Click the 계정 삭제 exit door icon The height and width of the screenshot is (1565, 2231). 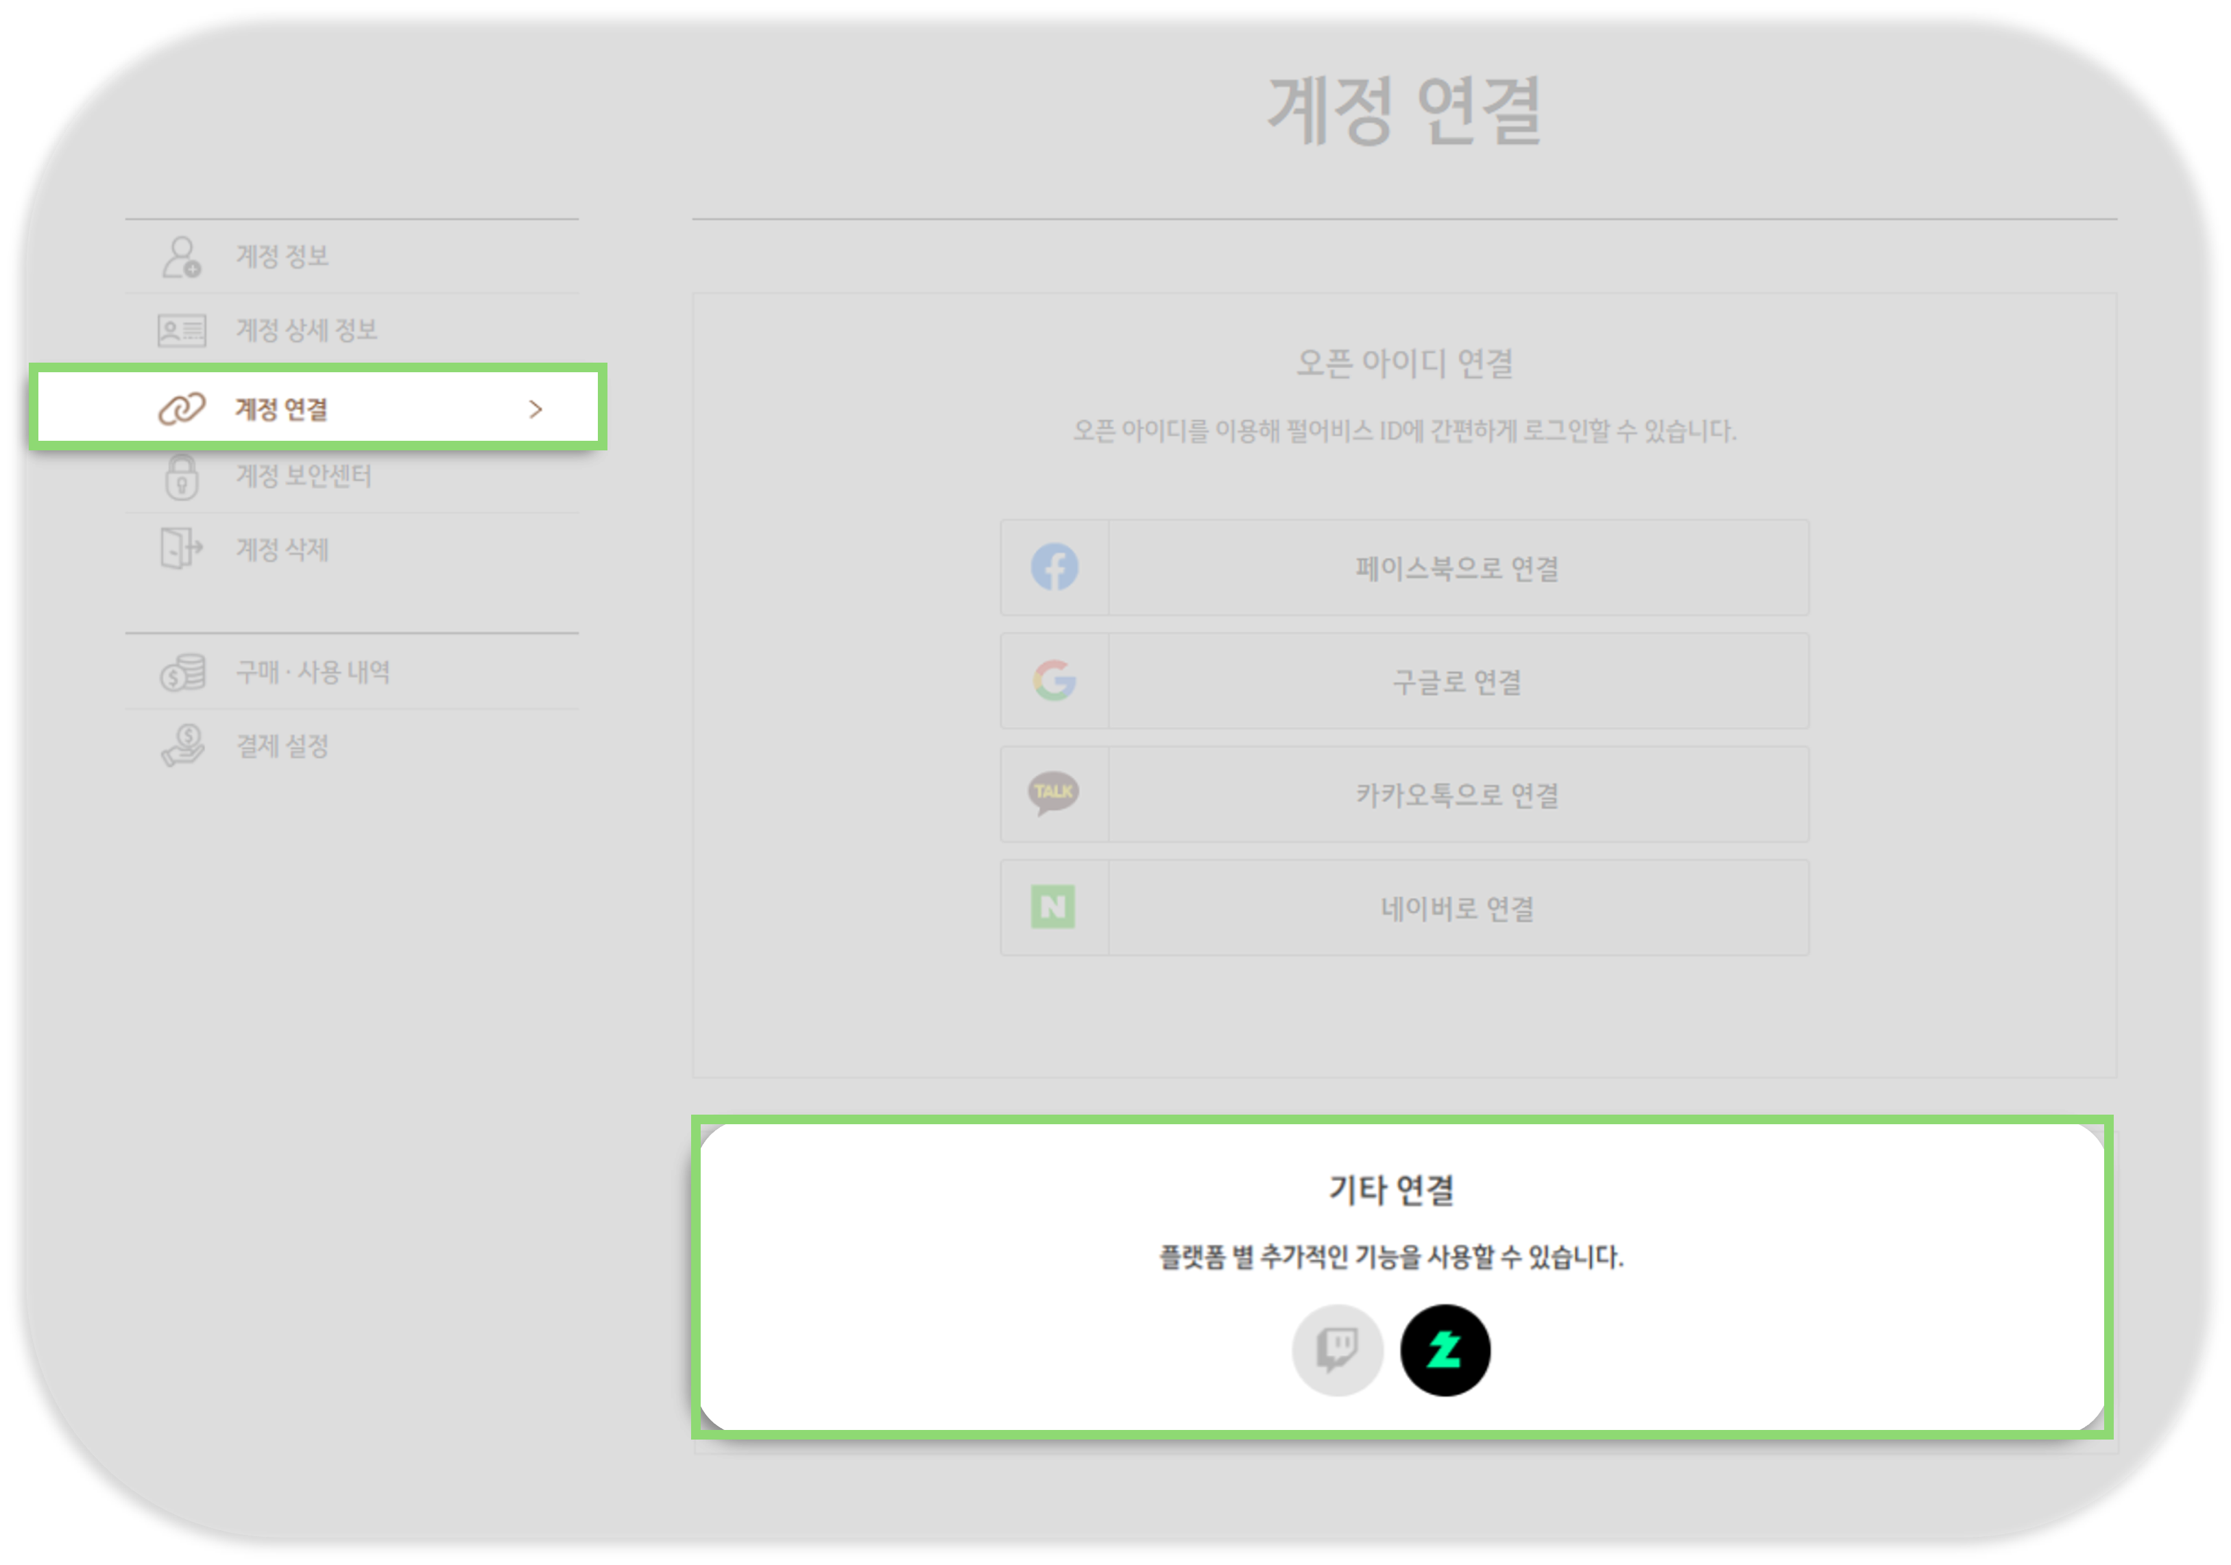(x=182, y=548)
